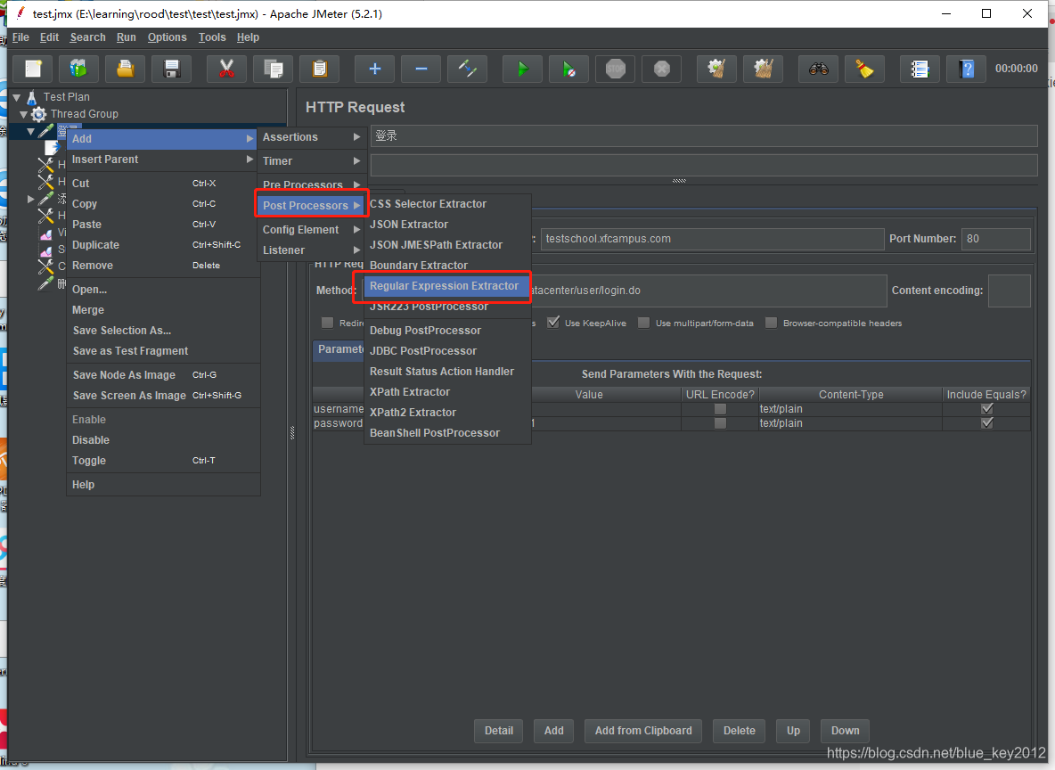Start the test with green play icon

523,69
